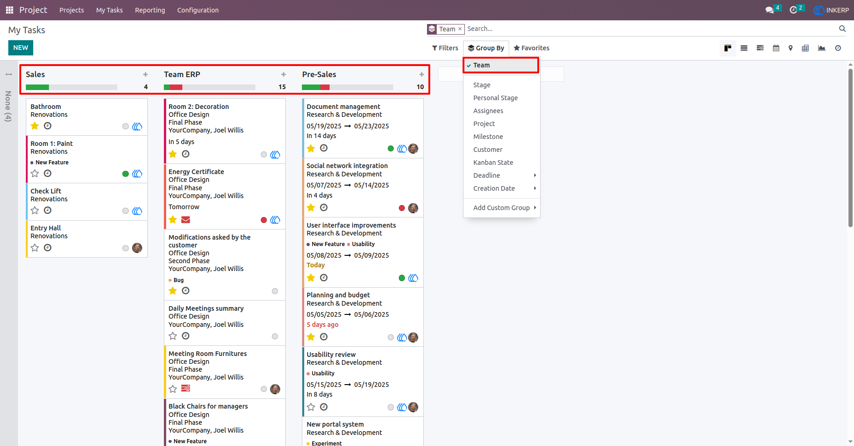Switch to graph view icon
Viewport: 854px width, 446px height.
tap(821, 48)
